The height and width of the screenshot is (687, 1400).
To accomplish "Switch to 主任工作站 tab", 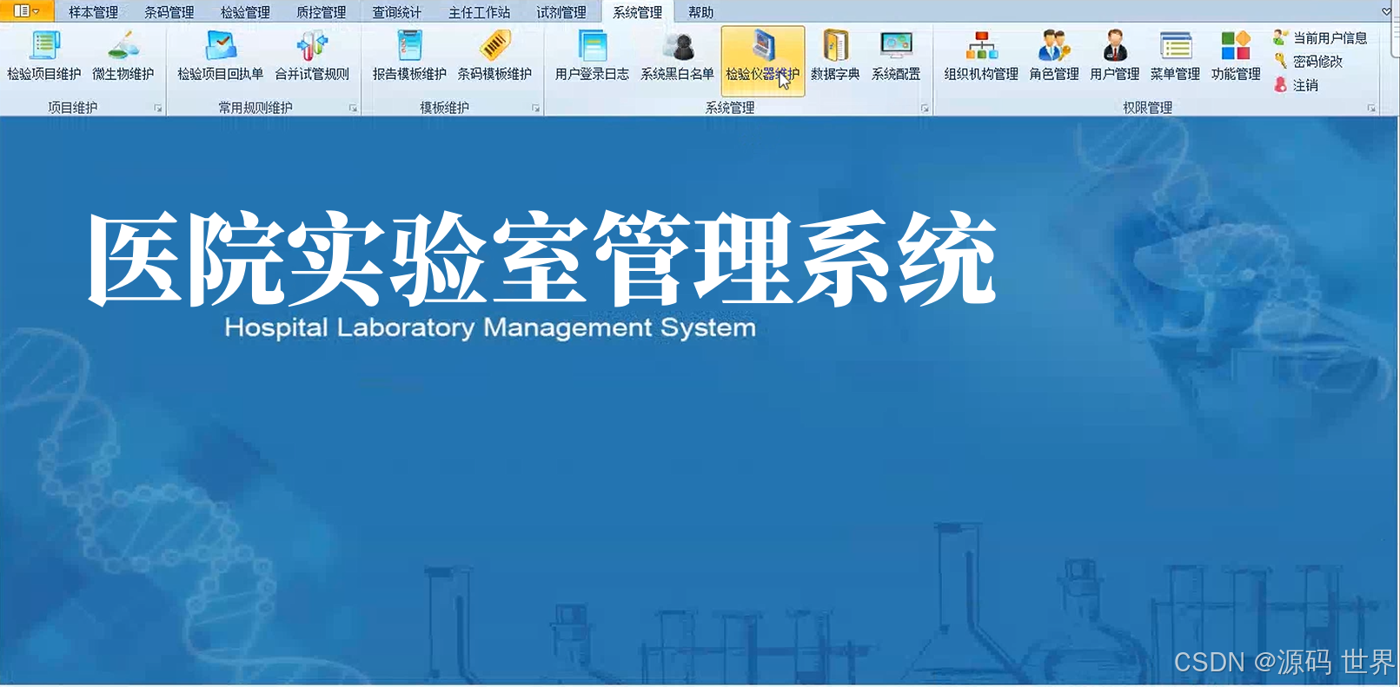I will coord(480,12).
